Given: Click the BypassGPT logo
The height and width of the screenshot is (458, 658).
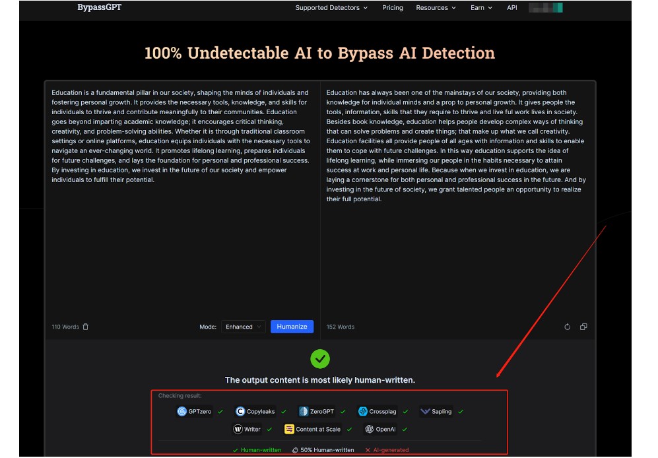Looking at the screenshot, I should (100, 7).
